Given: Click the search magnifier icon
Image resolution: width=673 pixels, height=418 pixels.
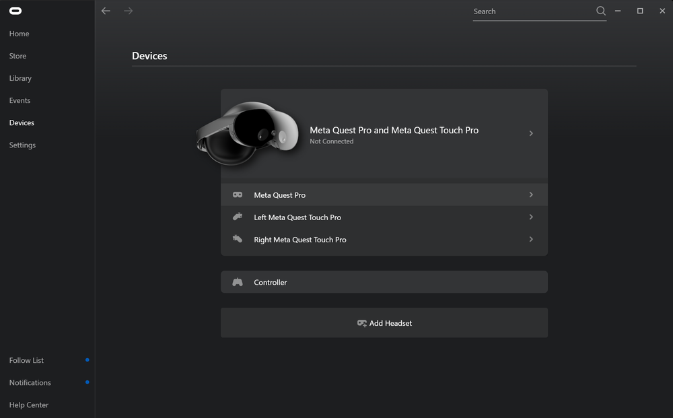Looking at the screenshot, I should [x=601, y=11].
